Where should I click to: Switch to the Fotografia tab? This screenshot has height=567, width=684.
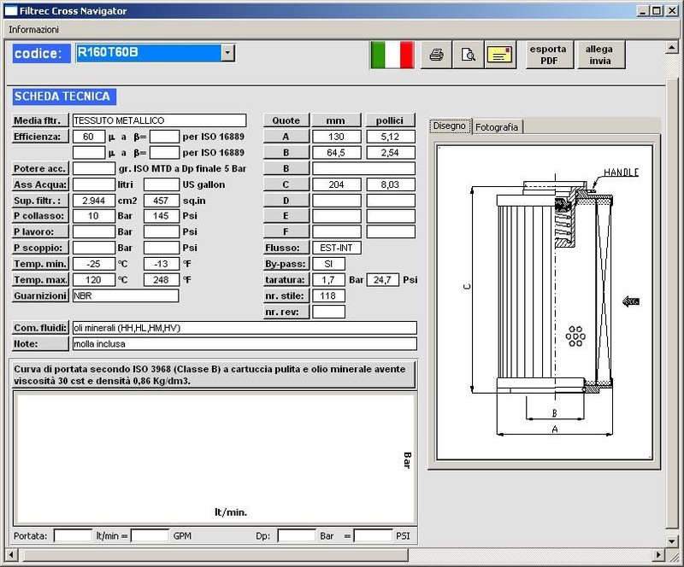point(497,126)
